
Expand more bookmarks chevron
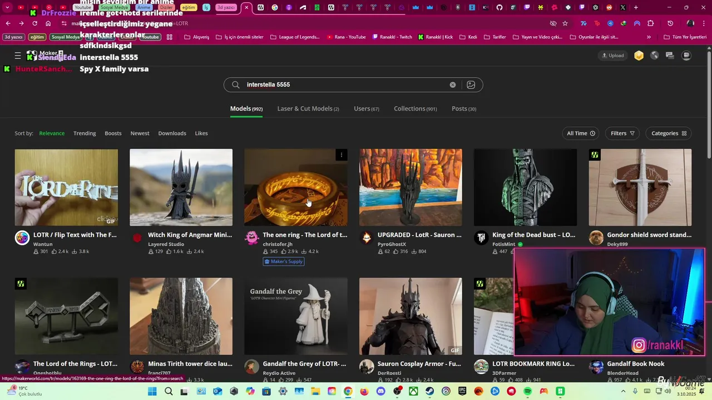(x=649, y=37)
